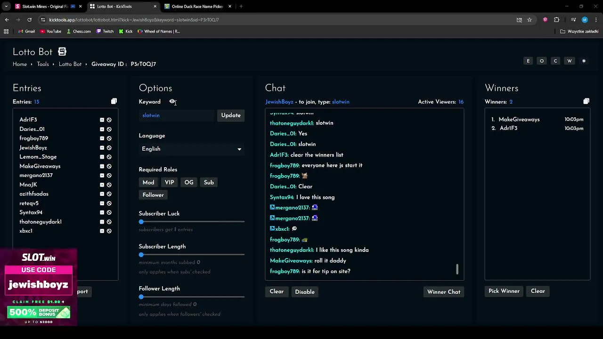Open the tab search chevron in Chrome

[x=6, y=7]
